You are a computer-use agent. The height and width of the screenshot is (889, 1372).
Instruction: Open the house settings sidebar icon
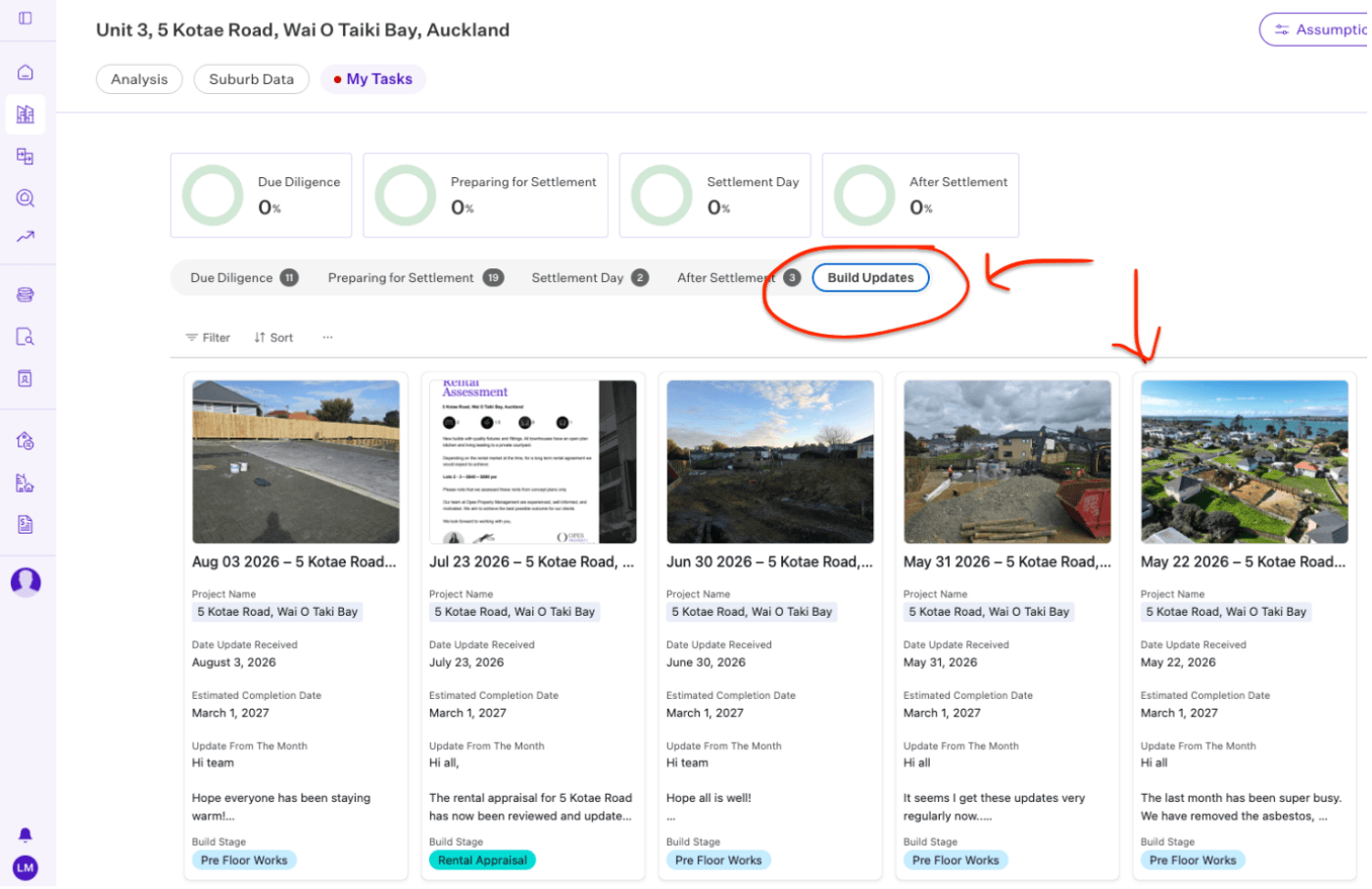tap(25, 442)
